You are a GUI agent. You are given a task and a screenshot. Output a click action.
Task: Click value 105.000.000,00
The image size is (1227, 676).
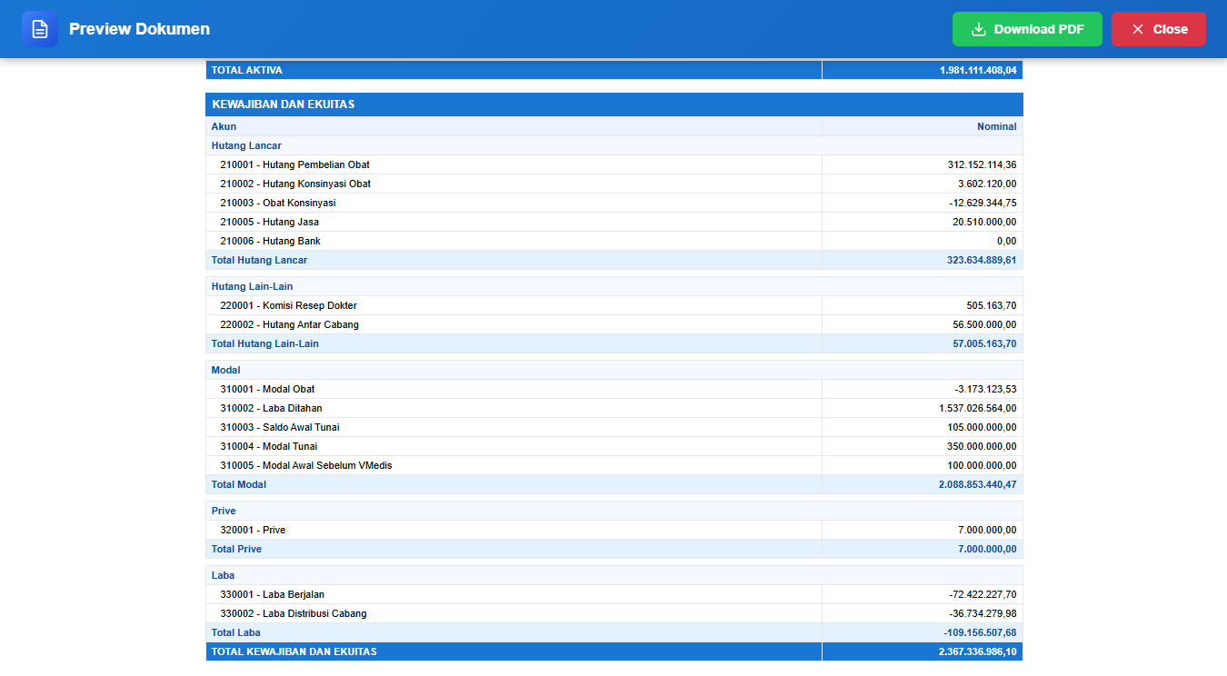pyautogui.click(x=982, y=427)
